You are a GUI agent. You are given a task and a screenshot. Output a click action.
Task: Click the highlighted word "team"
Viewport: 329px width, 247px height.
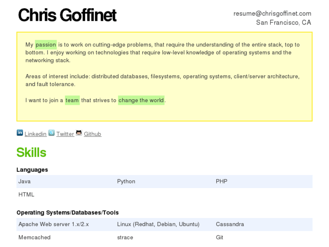[72, 100]
